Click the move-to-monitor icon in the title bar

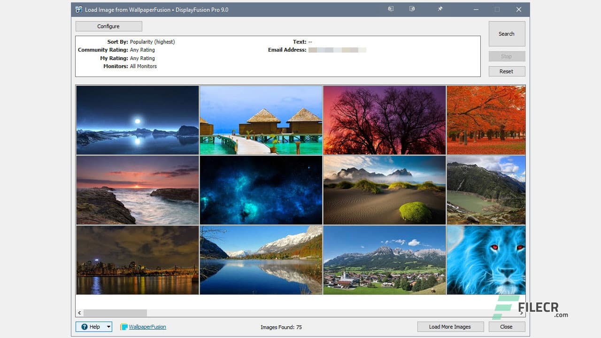[x=390, y=9]
